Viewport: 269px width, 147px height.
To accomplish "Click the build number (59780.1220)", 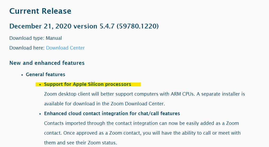I will pos(138,26).
